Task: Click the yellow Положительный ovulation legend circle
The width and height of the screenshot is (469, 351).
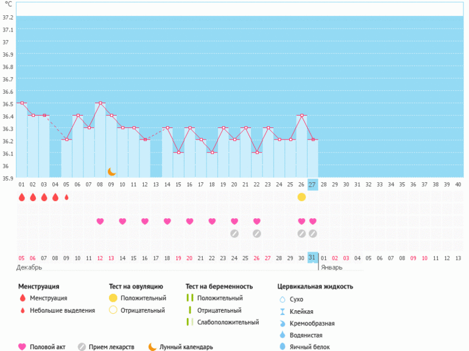Action: click(114, 298)
